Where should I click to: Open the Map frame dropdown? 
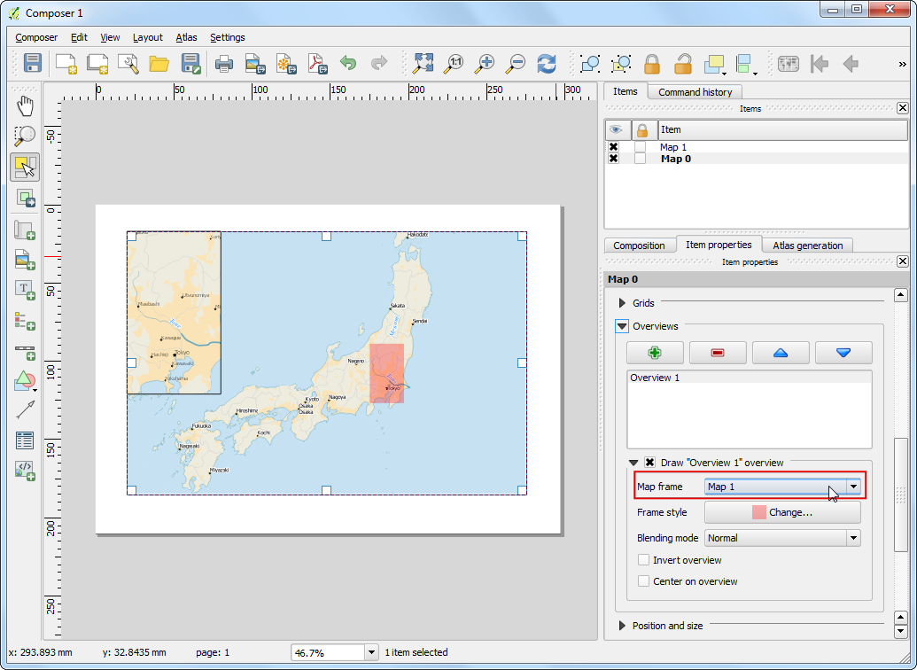pyautogui.click(x=782, y=487)
